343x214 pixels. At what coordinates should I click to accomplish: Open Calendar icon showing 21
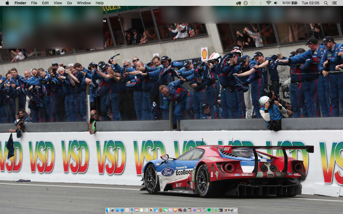pos(137,210)
